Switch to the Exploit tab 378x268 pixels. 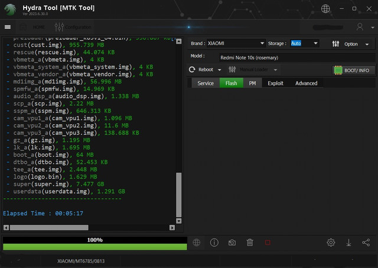275,83
